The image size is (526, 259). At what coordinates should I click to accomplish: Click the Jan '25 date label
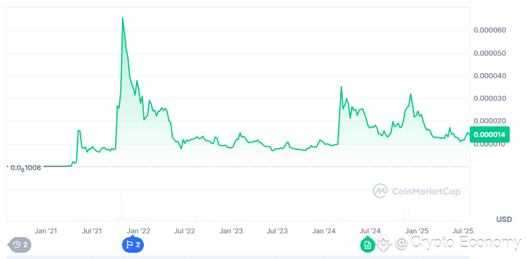click(x=416, y=231)
